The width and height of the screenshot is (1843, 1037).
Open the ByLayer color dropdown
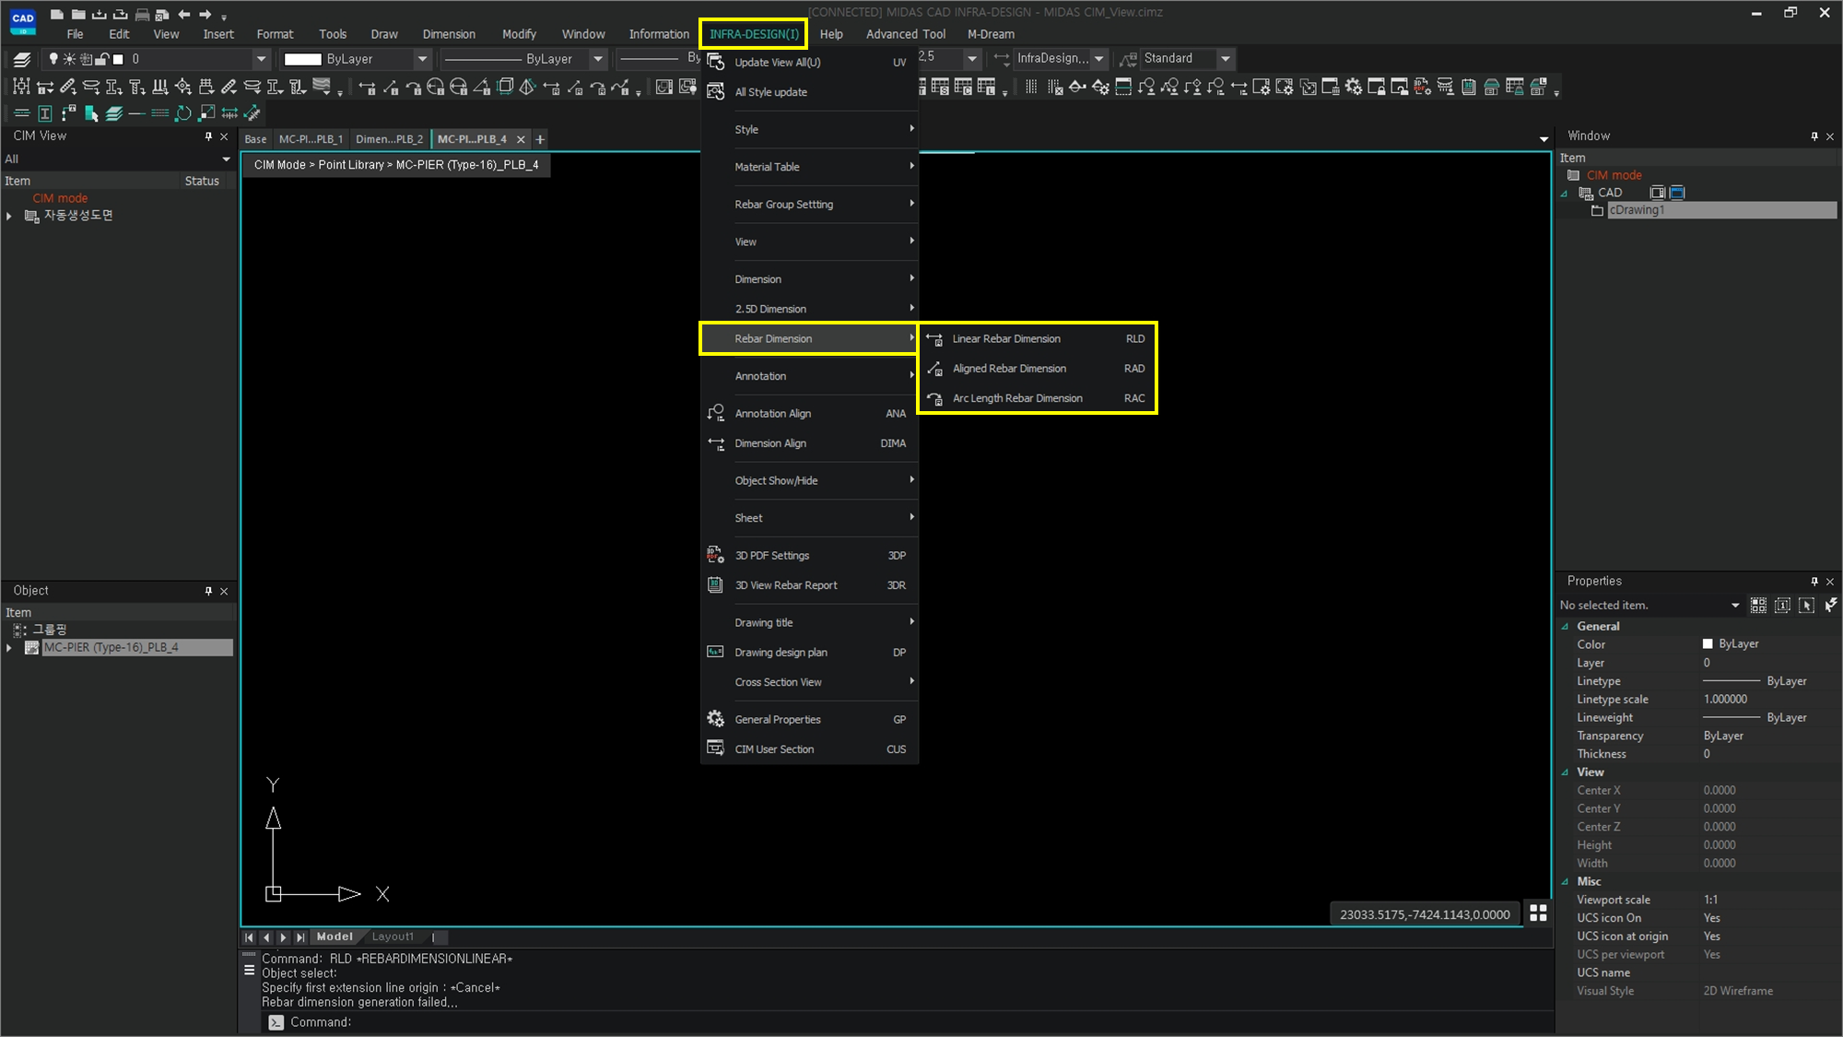[422, 59]
